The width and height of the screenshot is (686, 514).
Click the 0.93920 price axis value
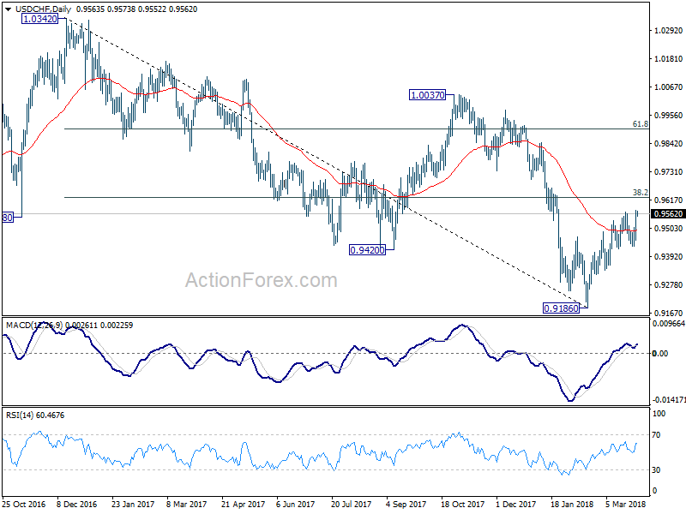pyautogui.click(x=668, y=256)
